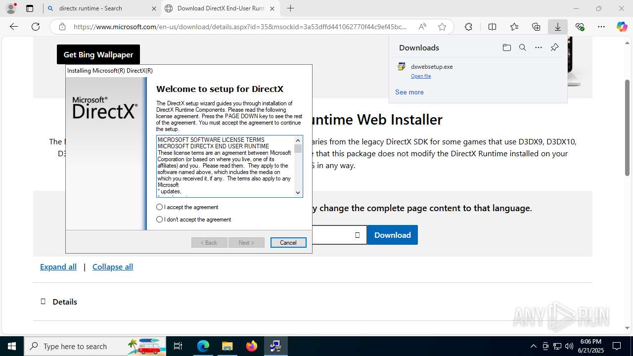Click the Downloads toolbar icon

click(x=558, y=27)
